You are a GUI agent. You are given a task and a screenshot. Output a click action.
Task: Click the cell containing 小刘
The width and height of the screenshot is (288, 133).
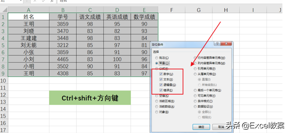[x=29, y=59]
